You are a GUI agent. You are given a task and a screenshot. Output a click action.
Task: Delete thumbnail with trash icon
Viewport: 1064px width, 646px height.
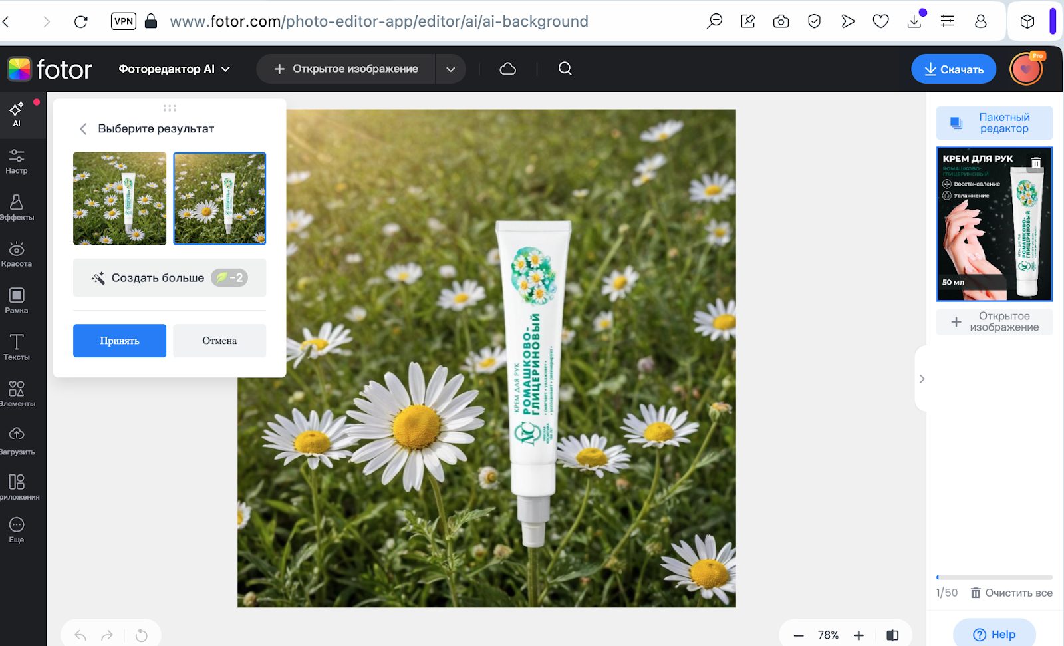click(x=1036, y=162)
